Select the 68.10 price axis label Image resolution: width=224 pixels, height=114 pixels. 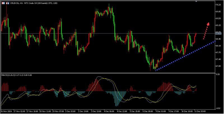218,46
